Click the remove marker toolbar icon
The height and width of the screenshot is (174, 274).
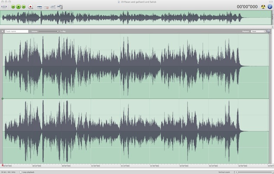[x=46, y=7]
